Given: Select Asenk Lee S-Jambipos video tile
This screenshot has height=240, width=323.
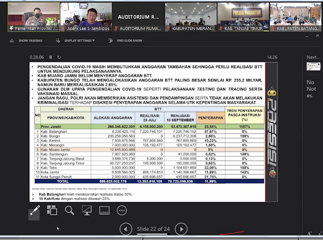Looking at the screenshot, I should 86,17.
